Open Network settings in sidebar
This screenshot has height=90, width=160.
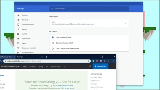(x=25, y=15)
